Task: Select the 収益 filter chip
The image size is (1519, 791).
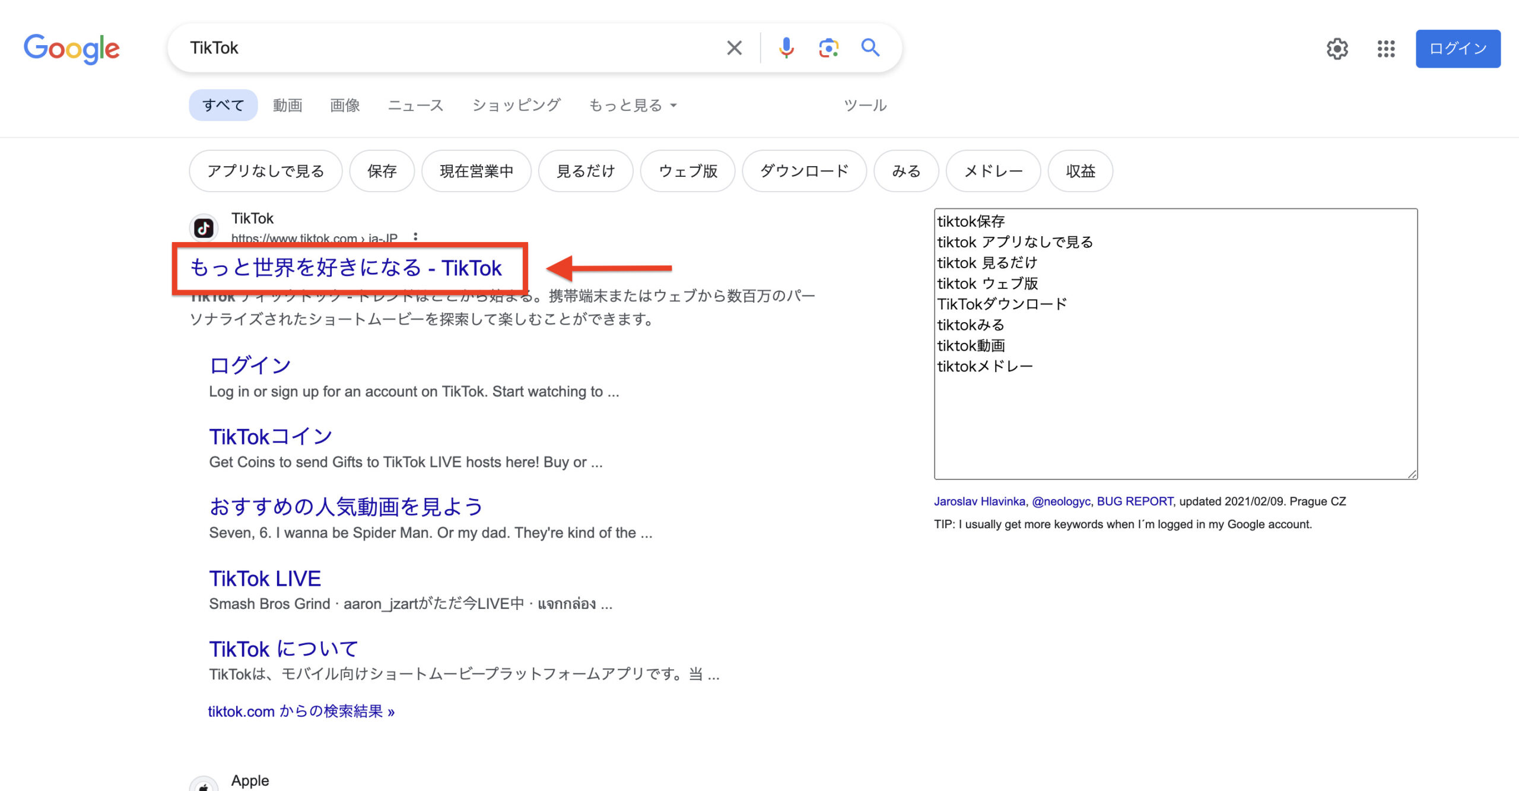Action: (x=1081, y=171)
